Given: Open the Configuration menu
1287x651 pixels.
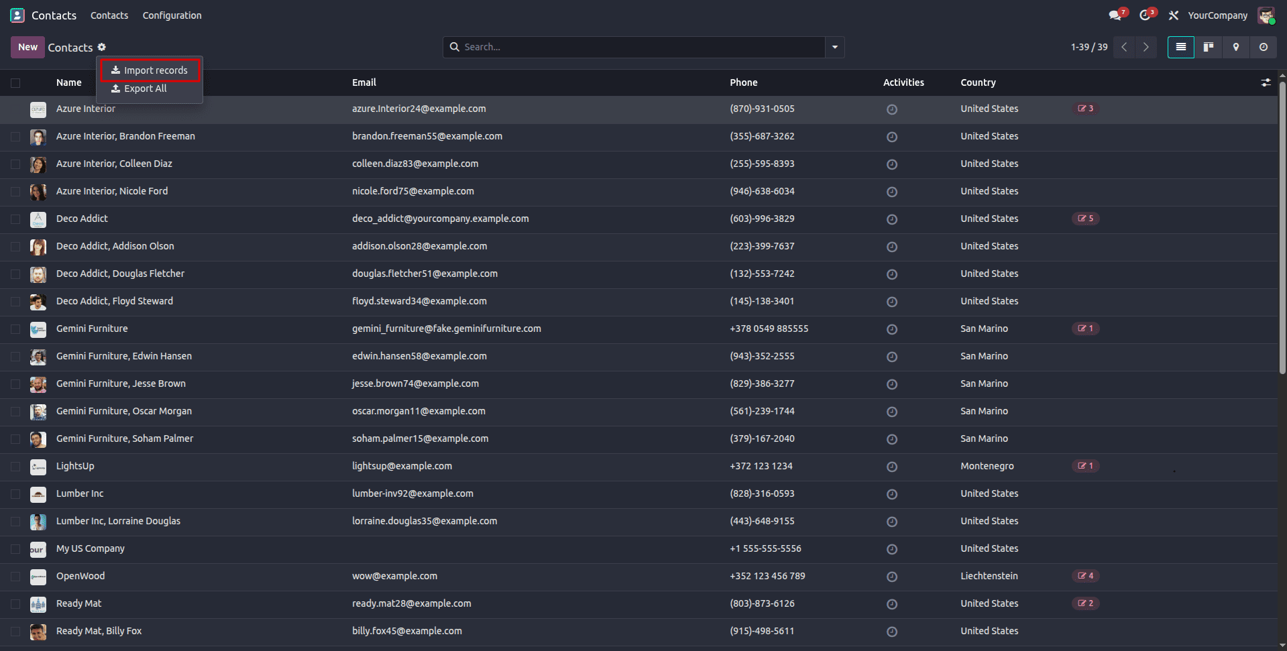Looking at the screenshot, I should coord(172,15).
